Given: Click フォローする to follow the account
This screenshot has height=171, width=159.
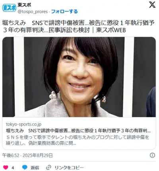Looking at the screenshot, I should tap(64, 12).
